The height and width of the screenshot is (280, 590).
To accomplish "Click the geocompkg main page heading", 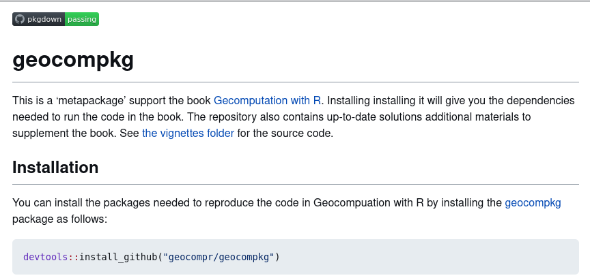I will [73, 60].
